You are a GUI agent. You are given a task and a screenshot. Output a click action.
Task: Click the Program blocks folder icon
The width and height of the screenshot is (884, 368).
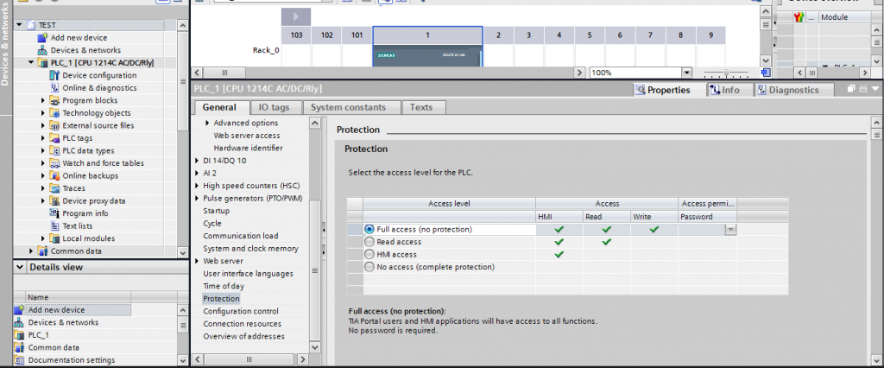[54, 100]
